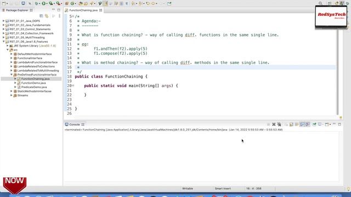This screenshot has height=197, width=351.
Task: Select DefaultMethodsInInterface package
Action: (35, 54)
